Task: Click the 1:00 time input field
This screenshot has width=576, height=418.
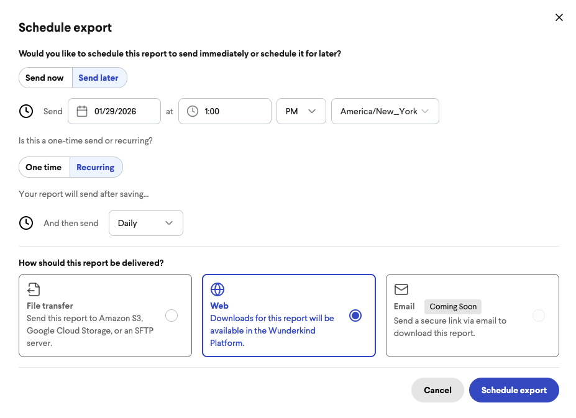Action: [x=225, y=111]
